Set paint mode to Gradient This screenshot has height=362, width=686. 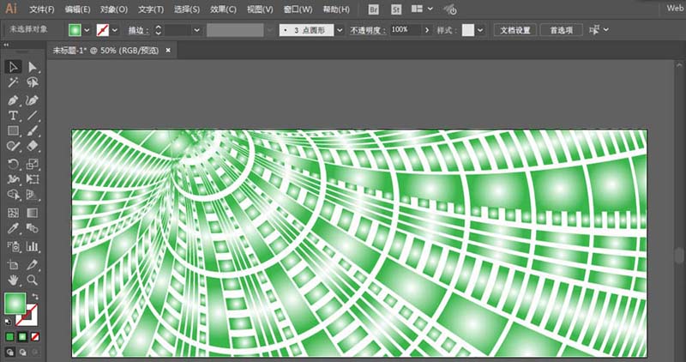click(x=22, y=337)
